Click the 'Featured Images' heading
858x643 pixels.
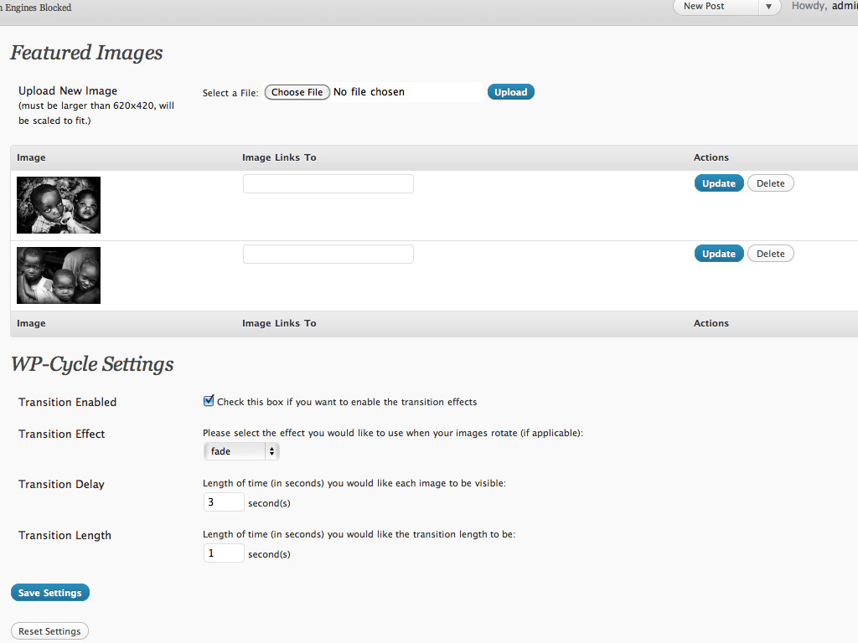click(86, 53)
